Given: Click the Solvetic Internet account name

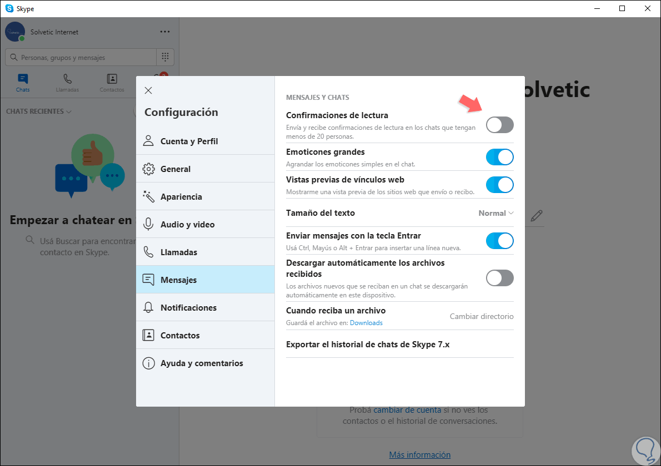Looking at the screenshot, I should (x=54, y=32).
